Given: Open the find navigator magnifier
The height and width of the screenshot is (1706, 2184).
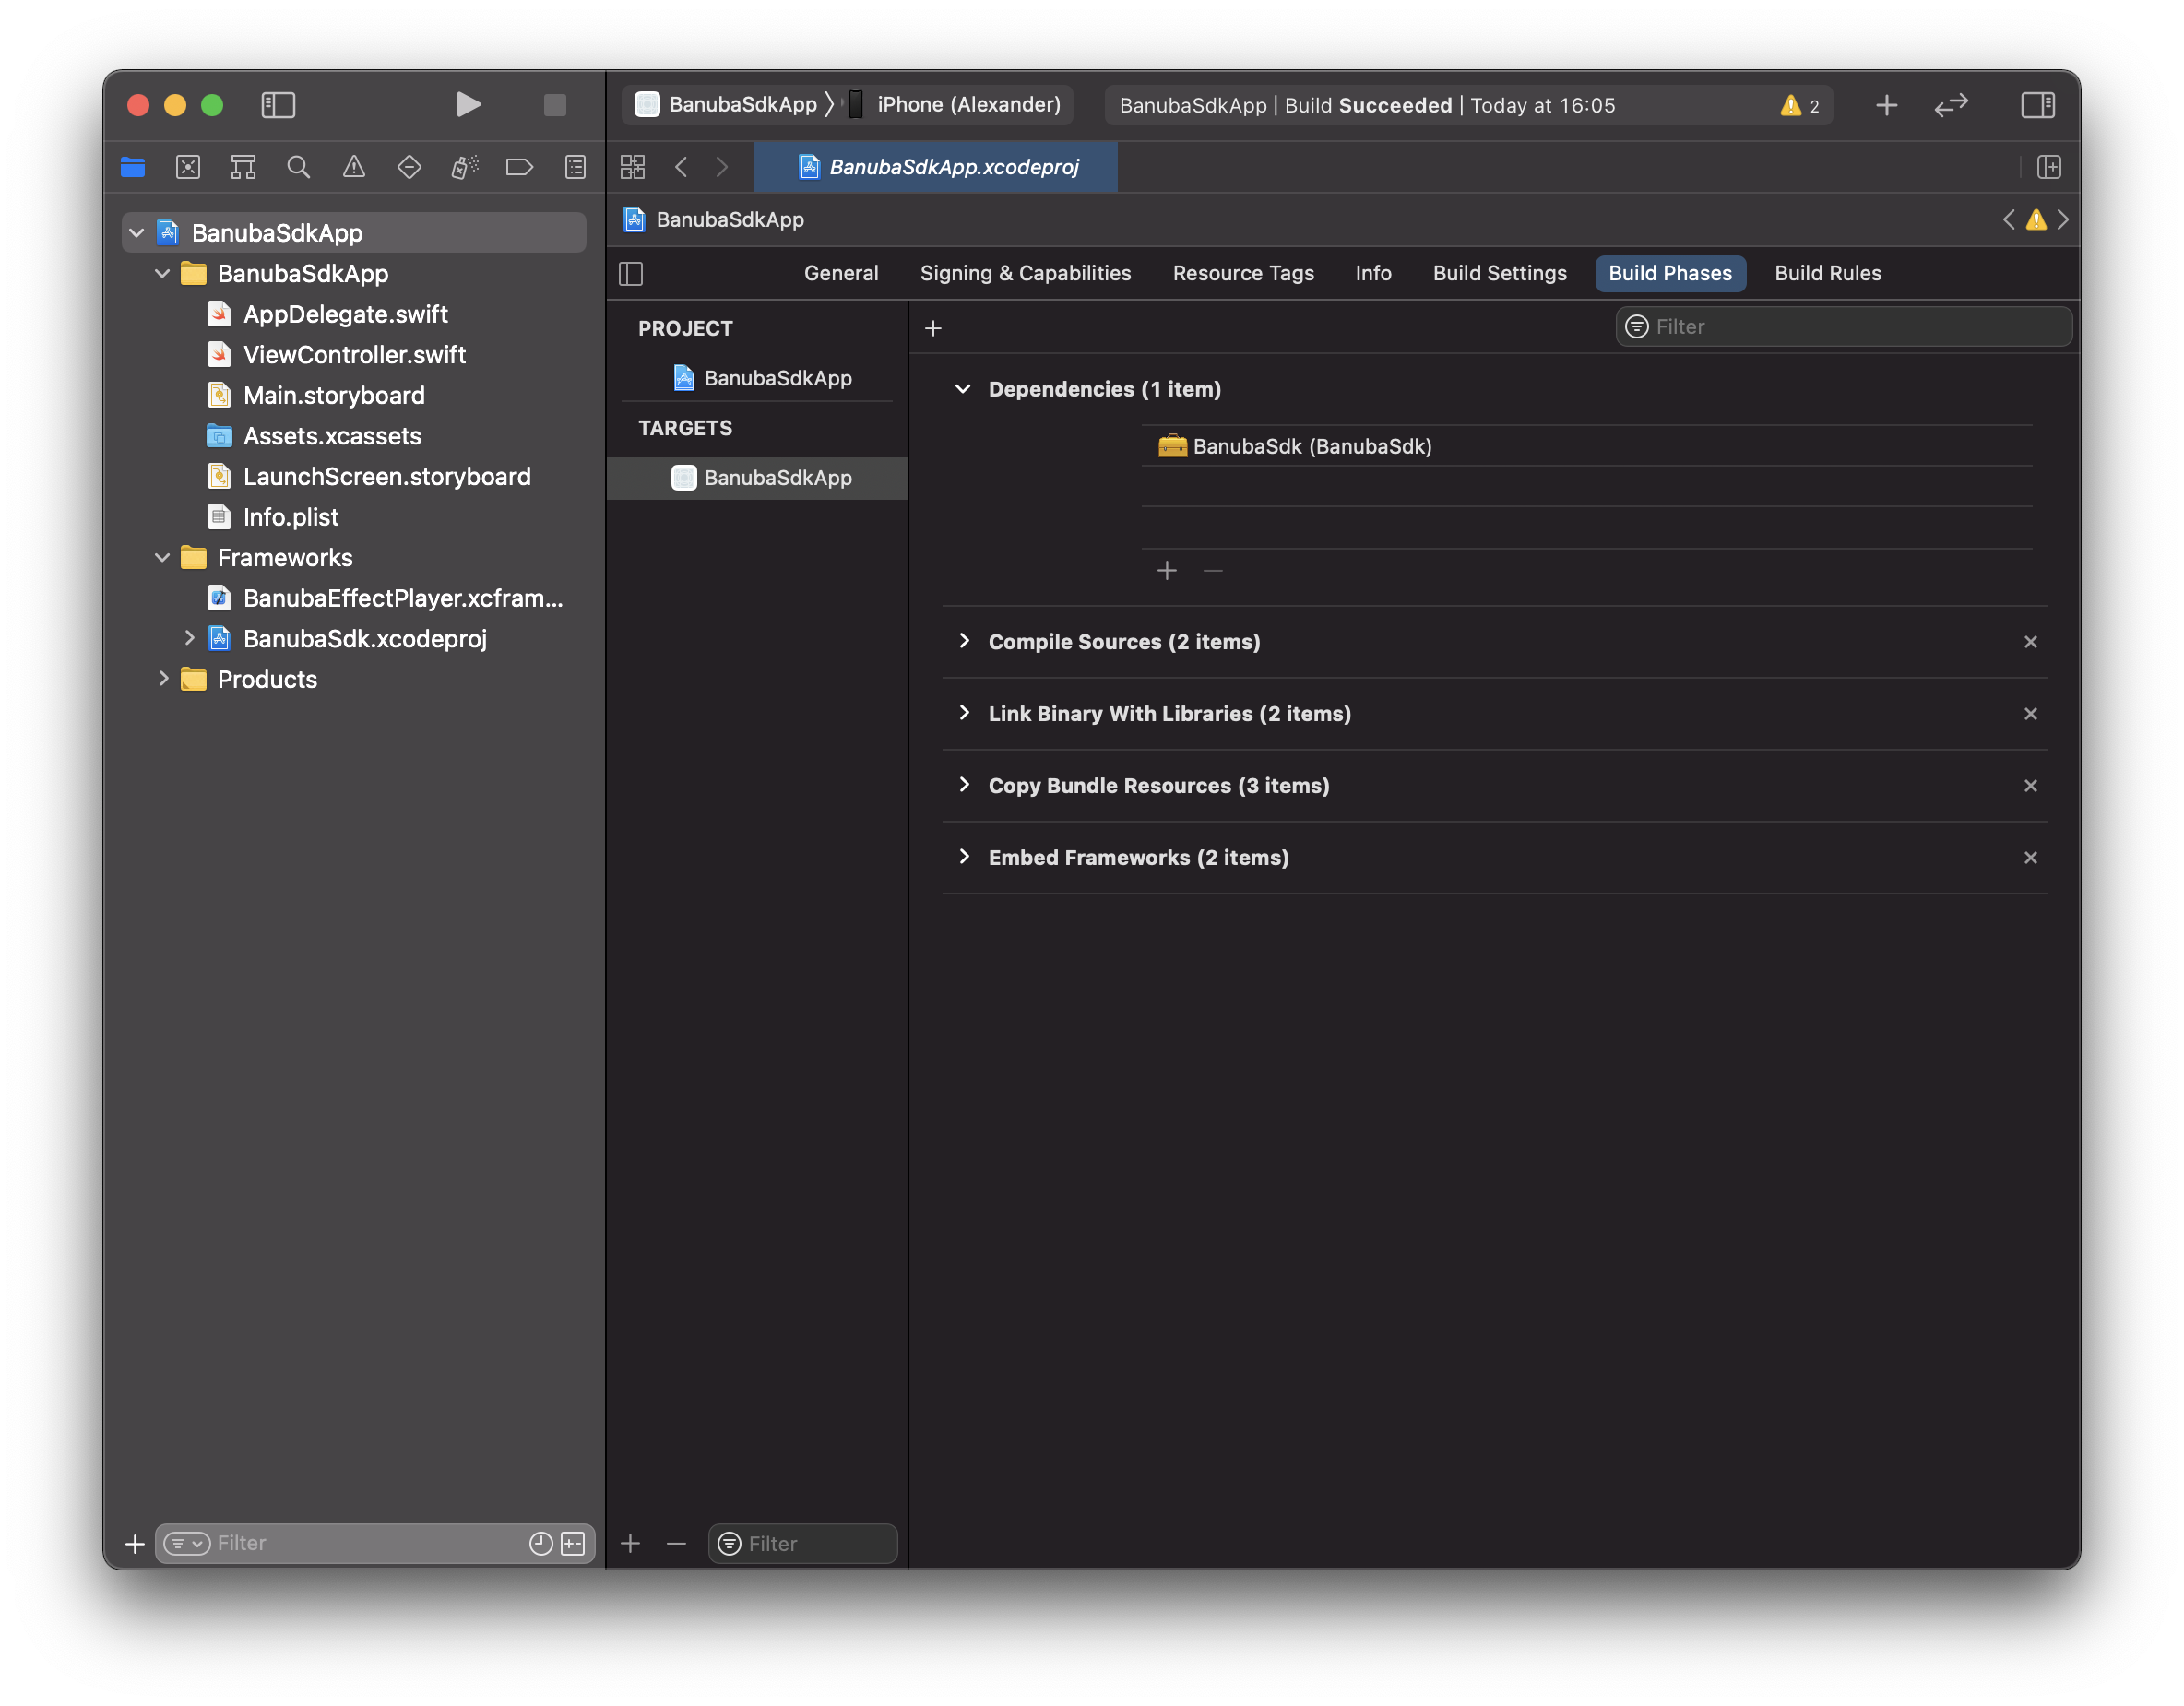Looking at the screenshot, I should click(298, 167).
